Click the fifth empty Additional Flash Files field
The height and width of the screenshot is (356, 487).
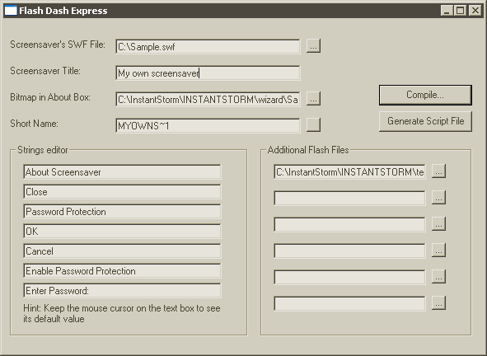point(349,278)
